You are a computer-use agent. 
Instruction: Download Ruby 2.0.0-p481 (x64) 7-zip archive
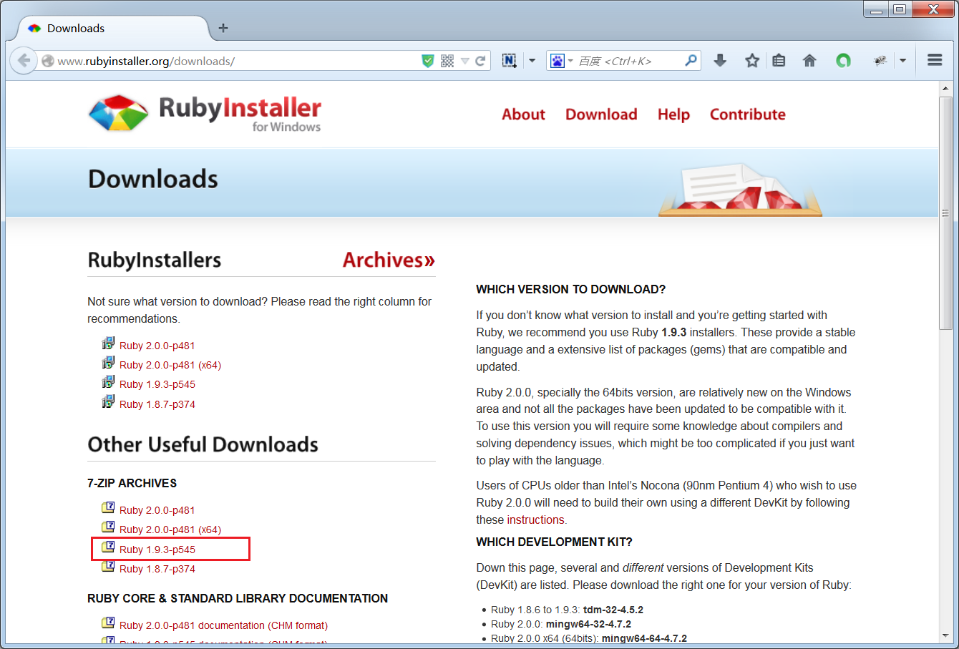coord(170,530)
